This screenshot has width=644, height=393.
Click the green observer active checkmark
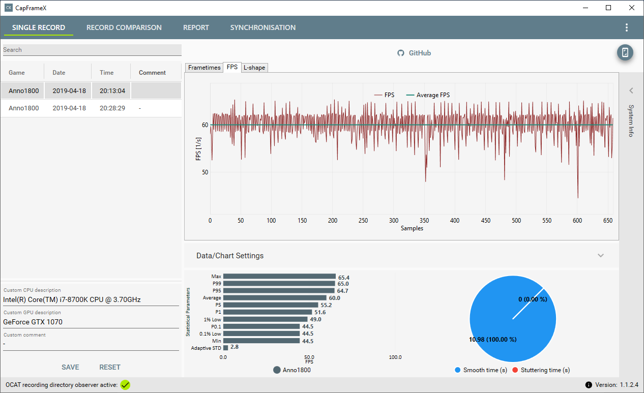point(125,385)
